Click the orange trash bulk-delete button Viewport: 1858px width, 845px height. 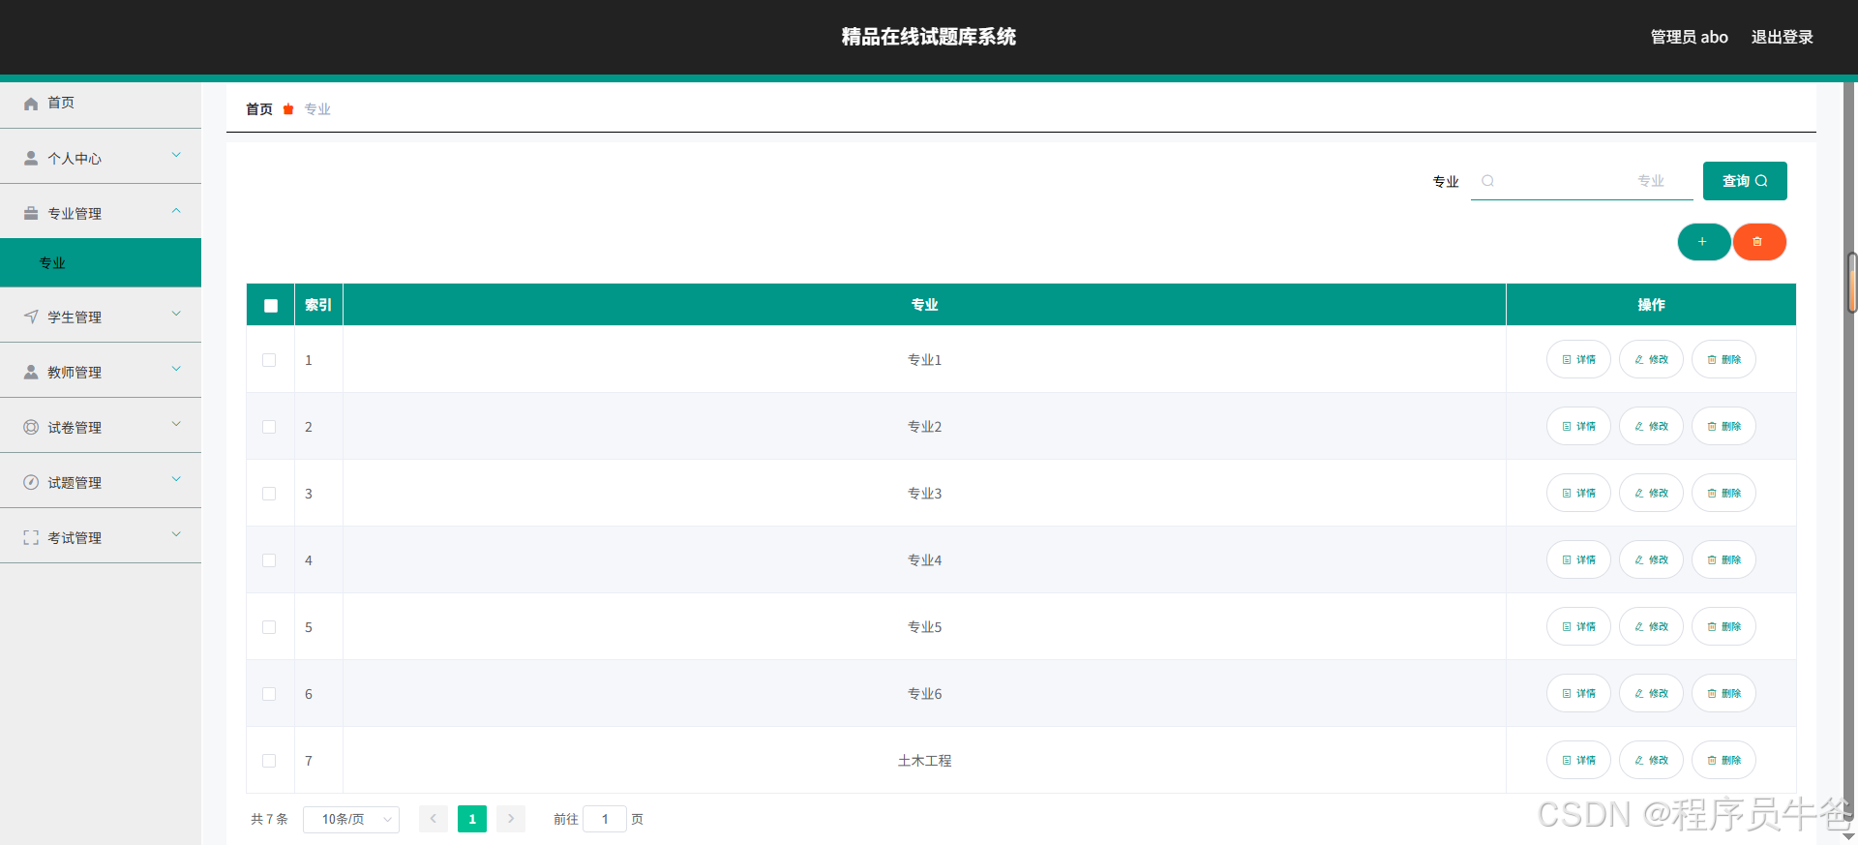point(1758,242)
